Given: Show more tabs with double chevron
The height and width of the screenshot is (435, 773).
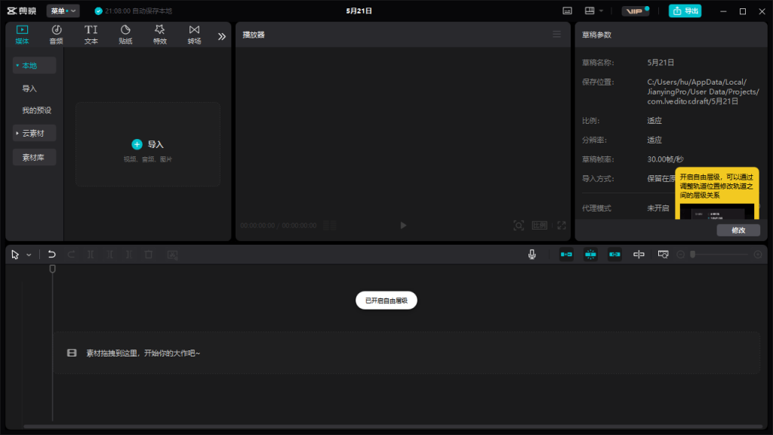Looking at the screenshot, I should point(222,36).
